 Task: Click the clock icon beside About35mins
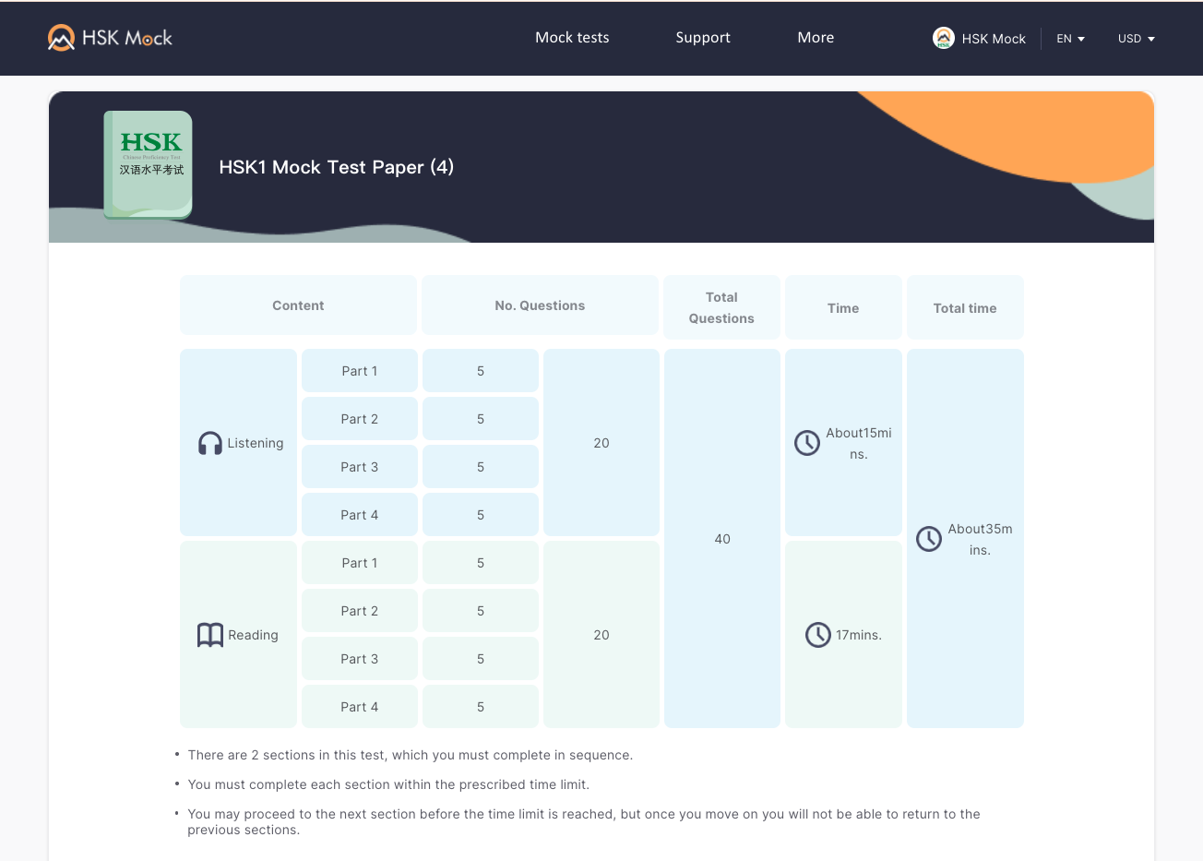[929, 539]
